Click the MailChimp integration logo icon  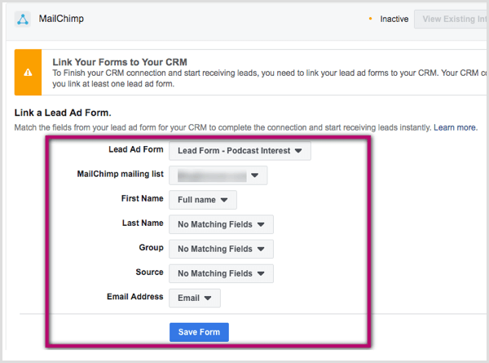point(23,19)
